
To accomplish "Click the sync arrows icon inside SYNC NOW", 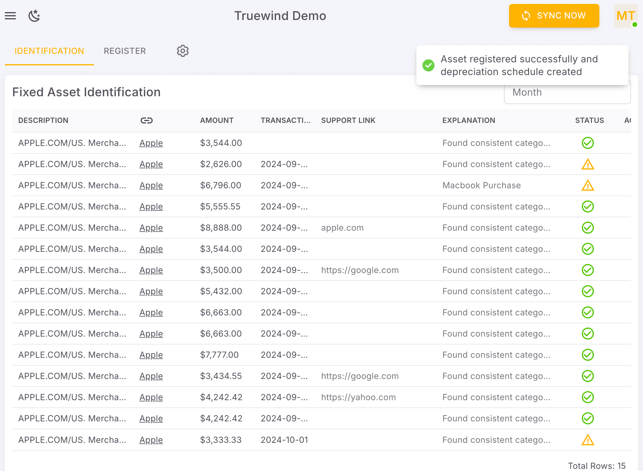I will pyautogui.click(x=526, y=15).
